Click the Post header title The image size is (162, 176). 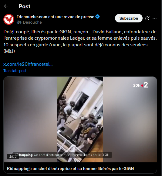pyautogui.click(x=25, y=6)
